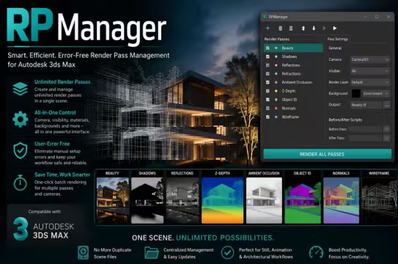
Task: Click the browse button beside Before Pass
Action: pos(387,129)
